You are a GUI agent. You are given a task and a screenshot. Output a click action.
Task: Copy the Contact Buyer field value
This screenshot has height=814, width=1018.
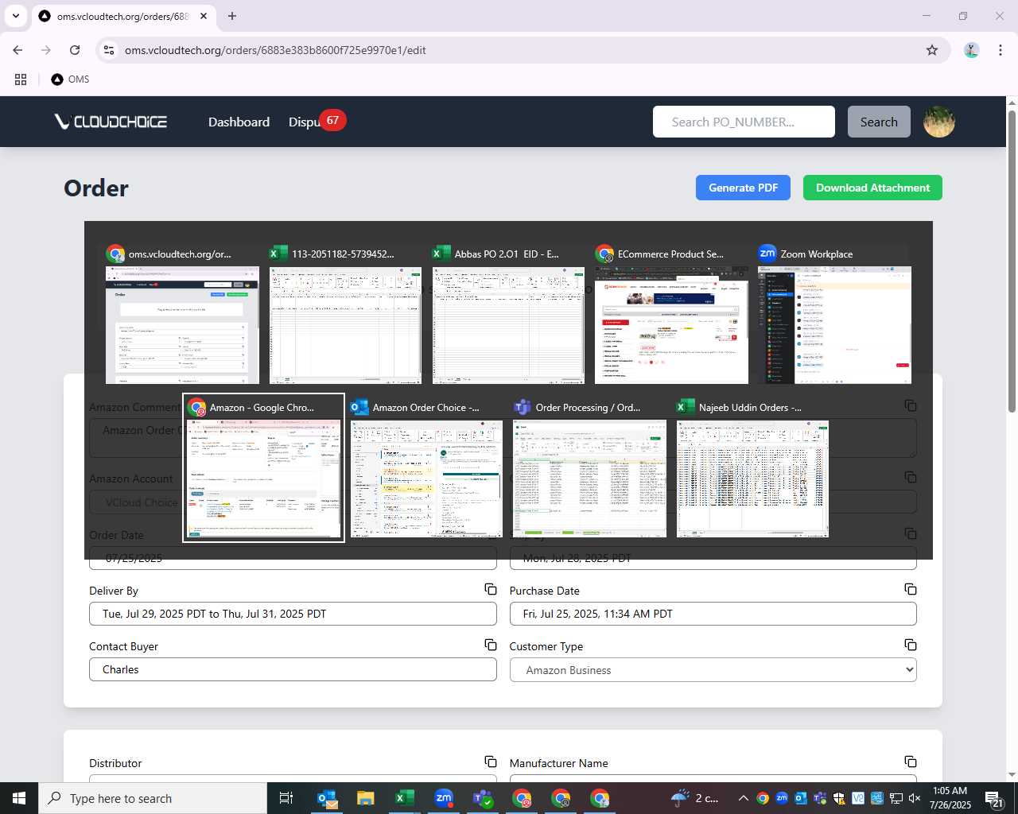tap(491, 645)
